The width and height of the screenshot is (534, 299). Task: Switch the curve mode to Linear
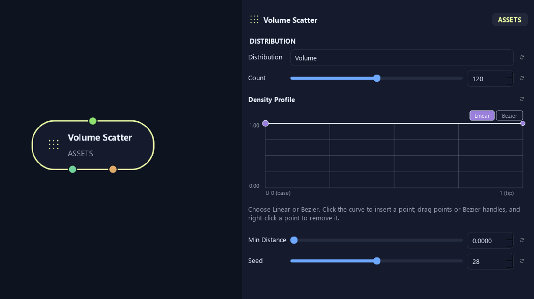click(x=482, y=116)
